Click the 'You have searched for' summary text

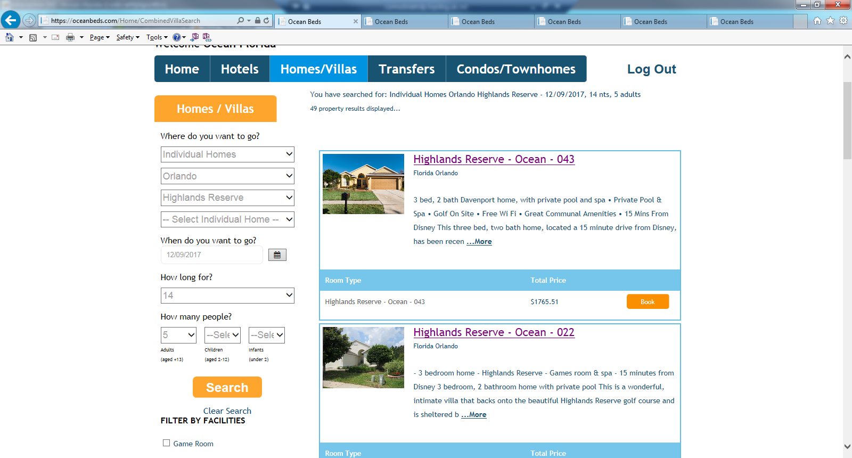click(x=476, y=95)
